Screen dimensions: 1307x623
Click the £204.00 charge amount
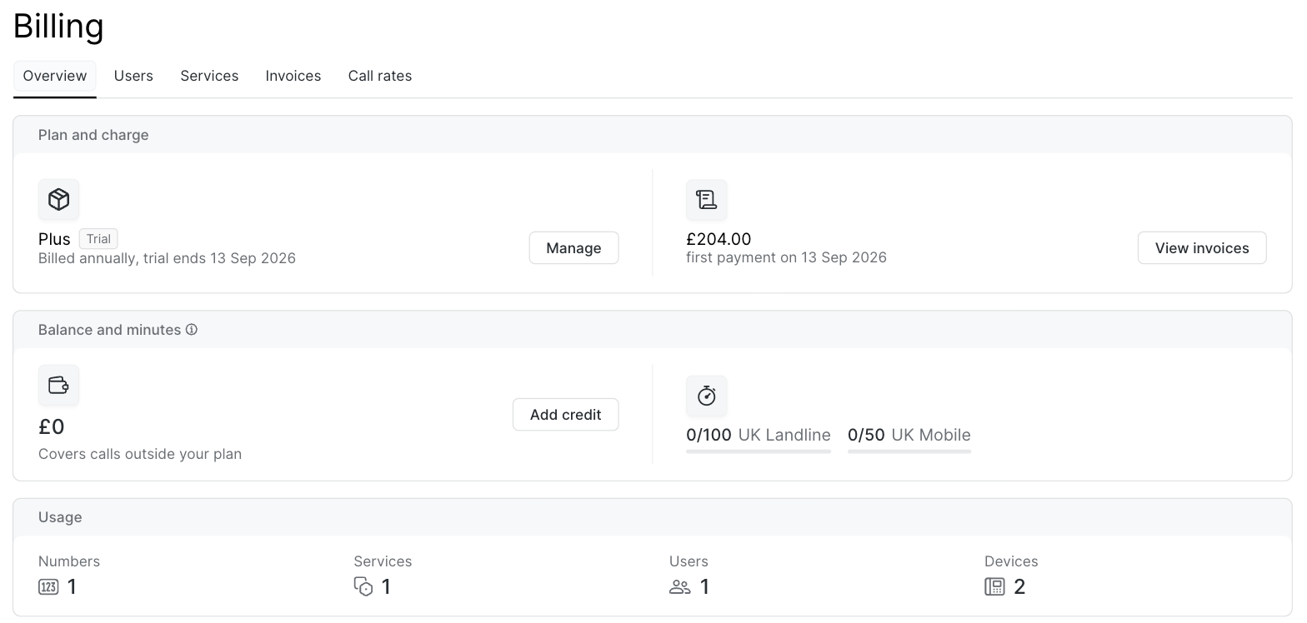point(719,239)
